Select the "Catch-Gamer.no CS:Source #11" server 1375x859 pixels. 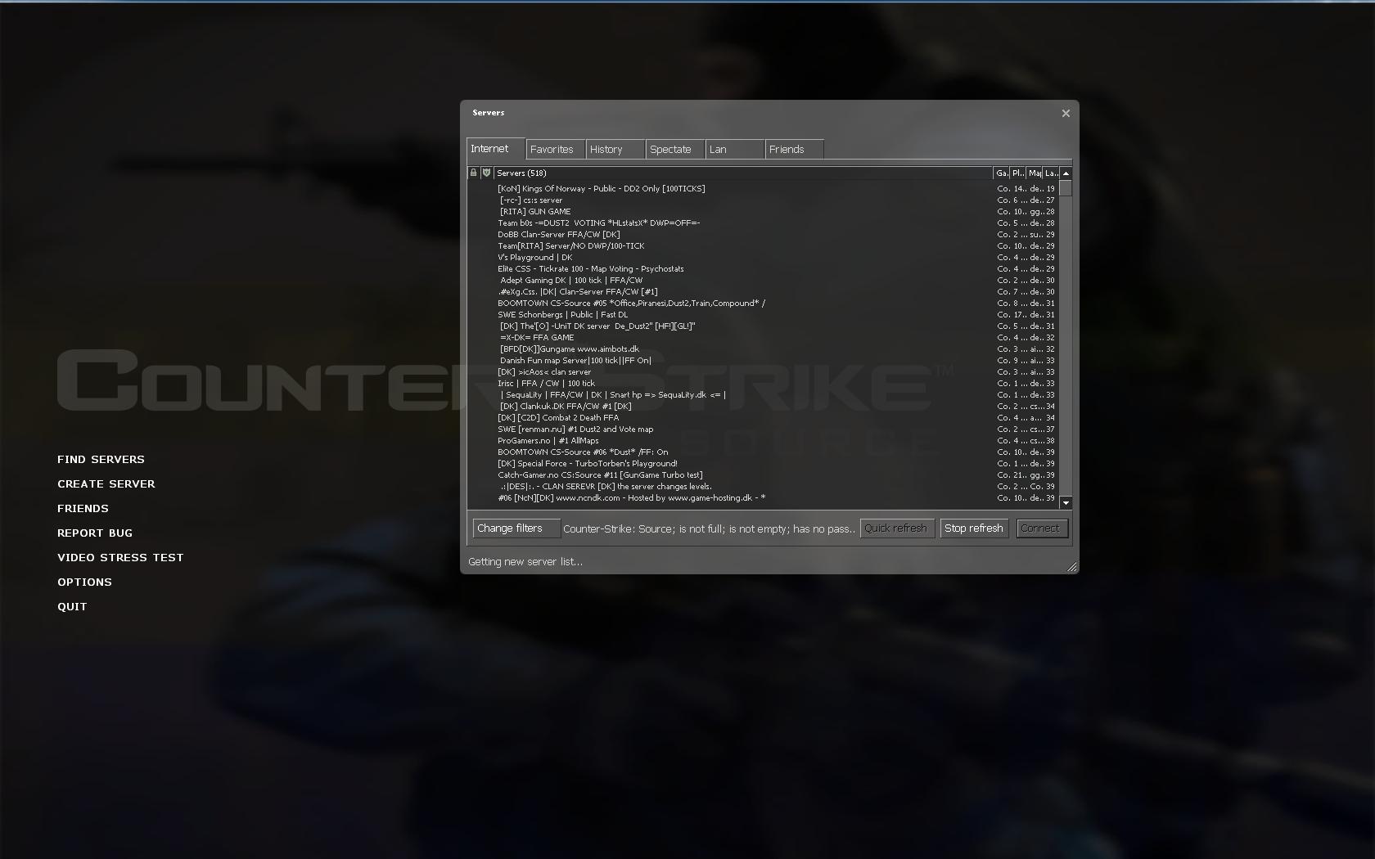tap(763, 475)
